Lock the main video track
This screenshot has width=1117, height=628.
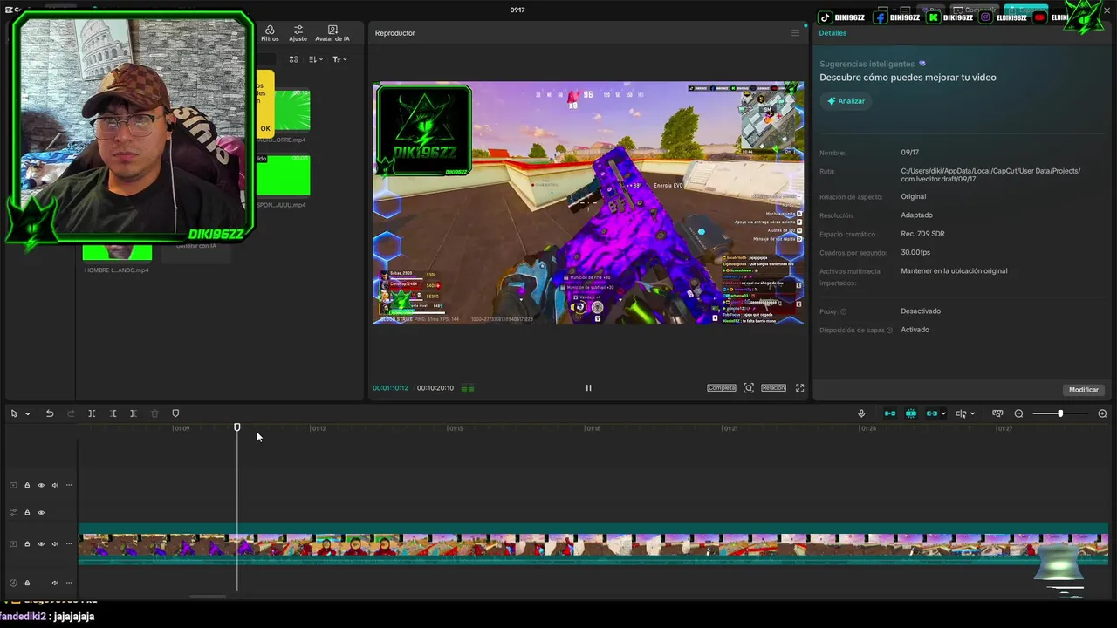coord(27,543)
